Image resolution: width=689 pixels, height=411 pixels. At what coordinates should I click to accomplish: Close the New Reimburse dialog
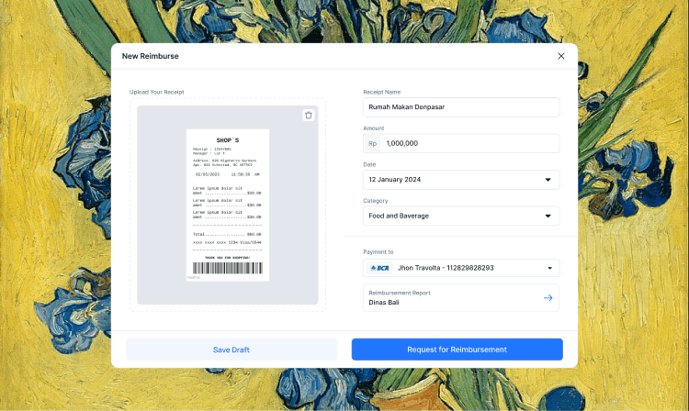pyautogui.click(x=561, y=56)
